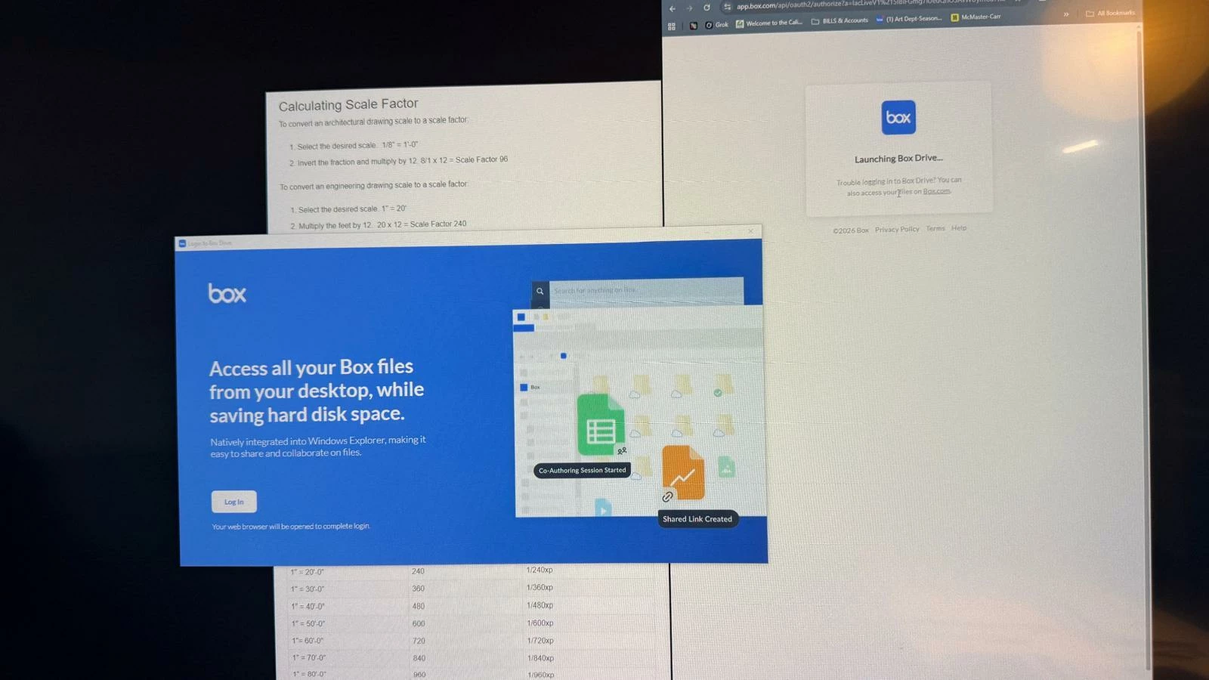
Task: Click the 'Launching Box Drive...' text
Action: 898,159
